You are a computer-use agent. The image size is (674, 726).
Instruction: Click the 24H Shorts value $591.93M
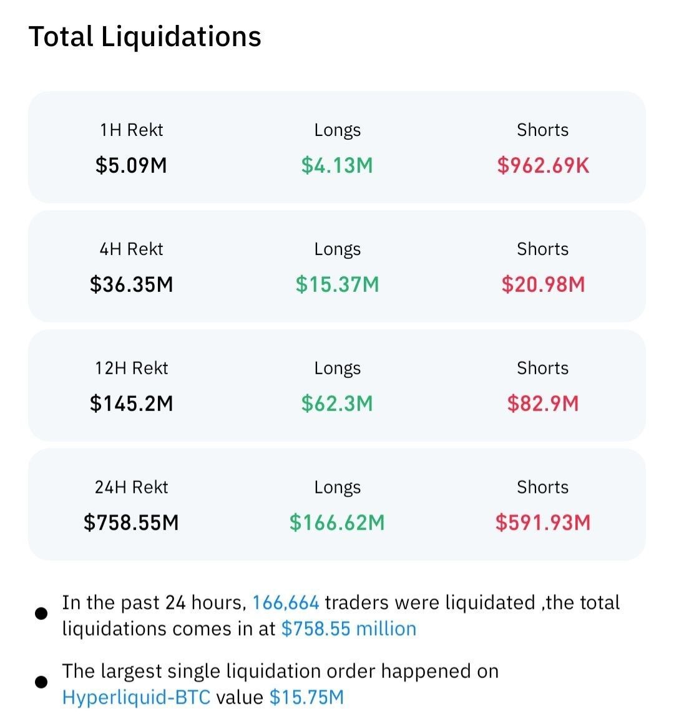point(543,523)
